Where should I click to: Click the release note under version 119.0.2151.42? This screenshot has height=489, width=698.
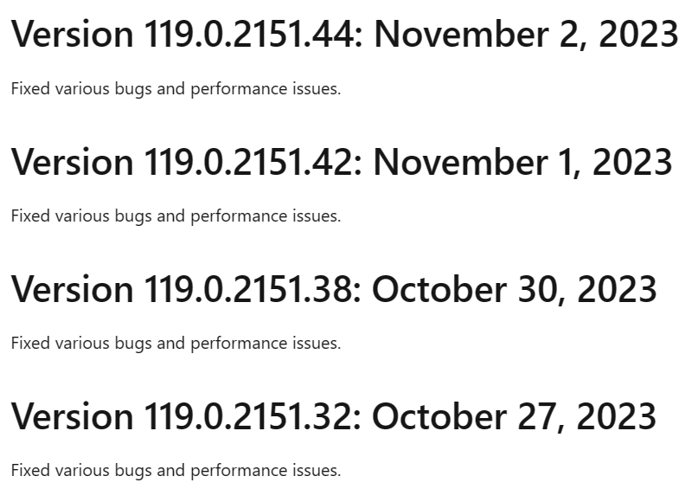point(176,216)
